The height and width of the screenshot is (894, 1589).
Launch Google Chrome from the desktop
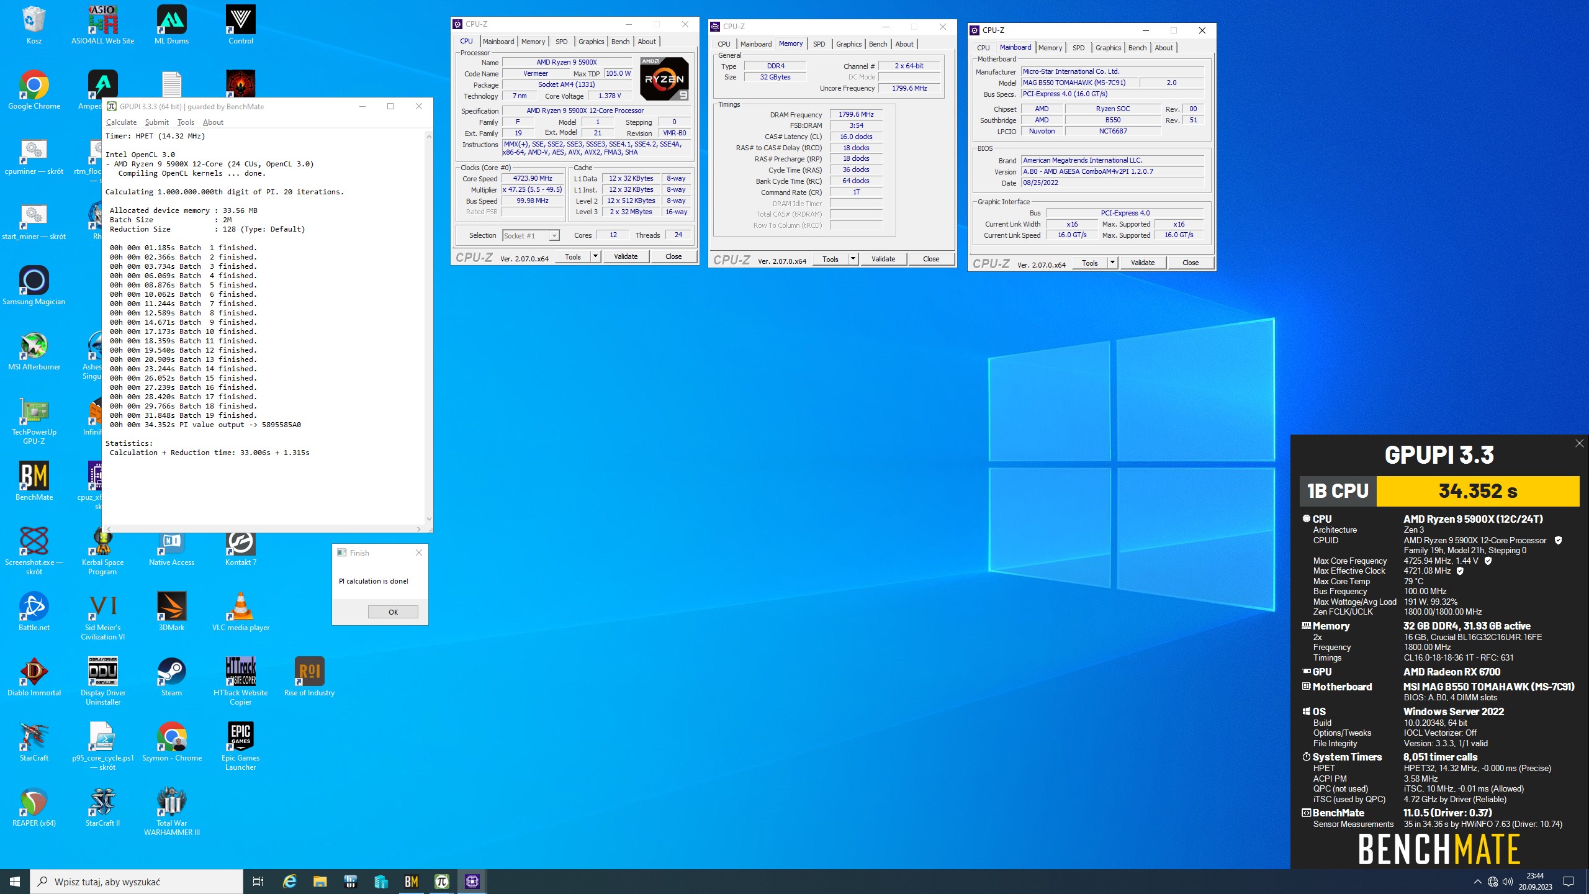(x=34, y=90)
